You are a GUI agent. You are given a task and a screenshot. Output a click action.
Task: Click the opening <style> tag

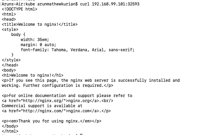point(10,30)
